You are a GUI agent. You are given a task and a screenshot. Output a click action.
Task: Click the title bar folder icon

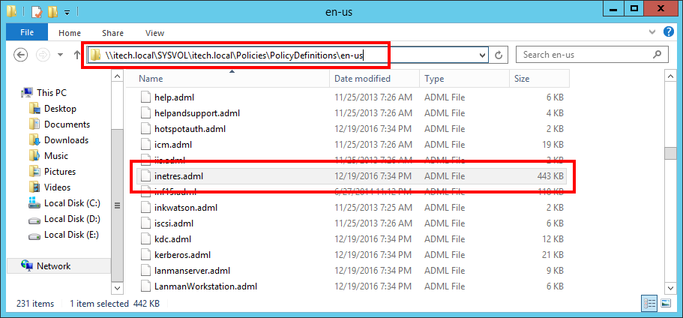12,12
